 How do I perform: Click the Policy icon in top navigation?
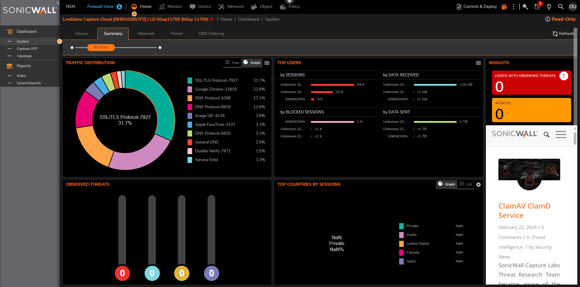tap(283, 7)
